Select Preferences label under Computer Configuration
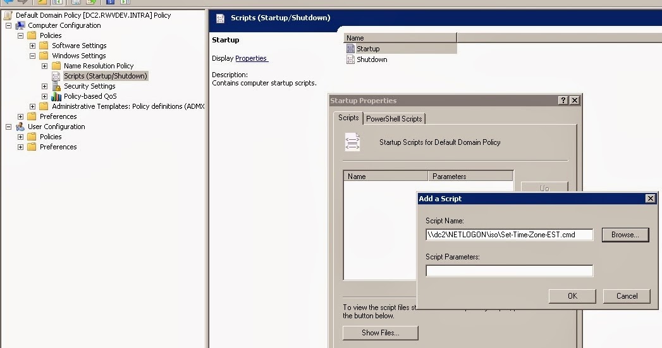Viewport: 662px width, 348px height. click(58, 116)
